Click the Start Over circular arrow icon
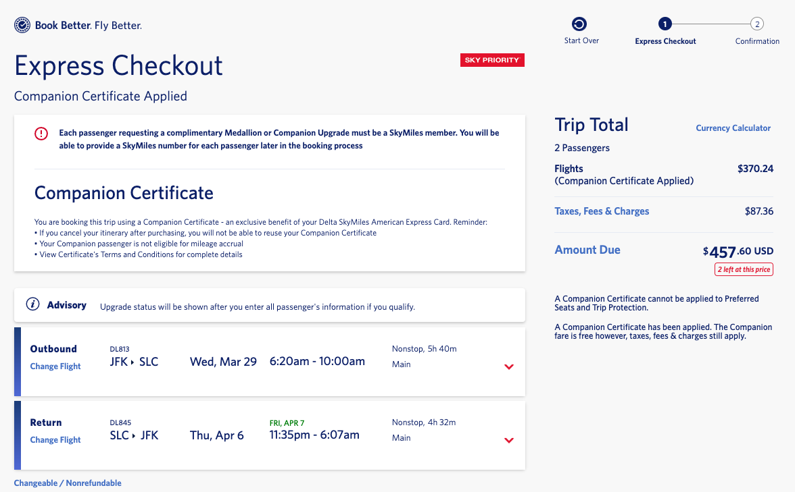 point(580,23)
